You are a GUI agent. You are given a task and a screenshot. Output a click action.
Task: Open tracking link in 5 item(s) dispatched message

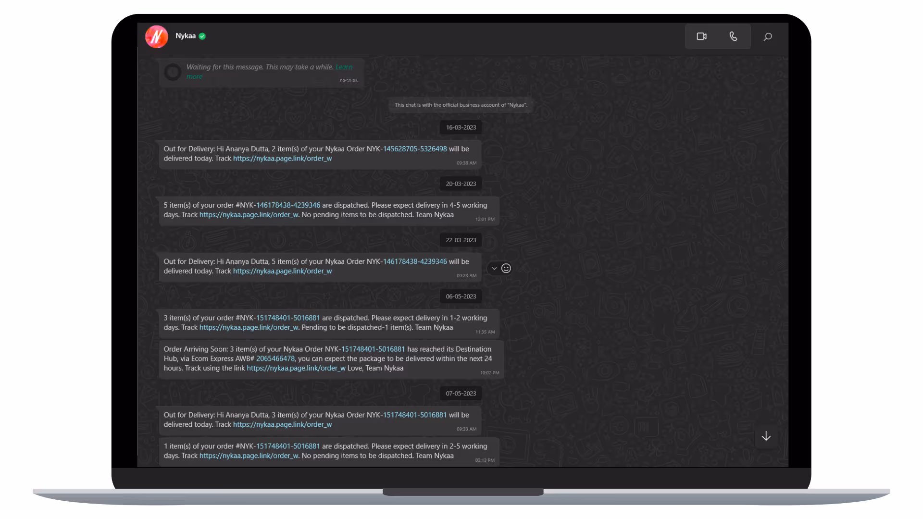click(x=249, y=215)
